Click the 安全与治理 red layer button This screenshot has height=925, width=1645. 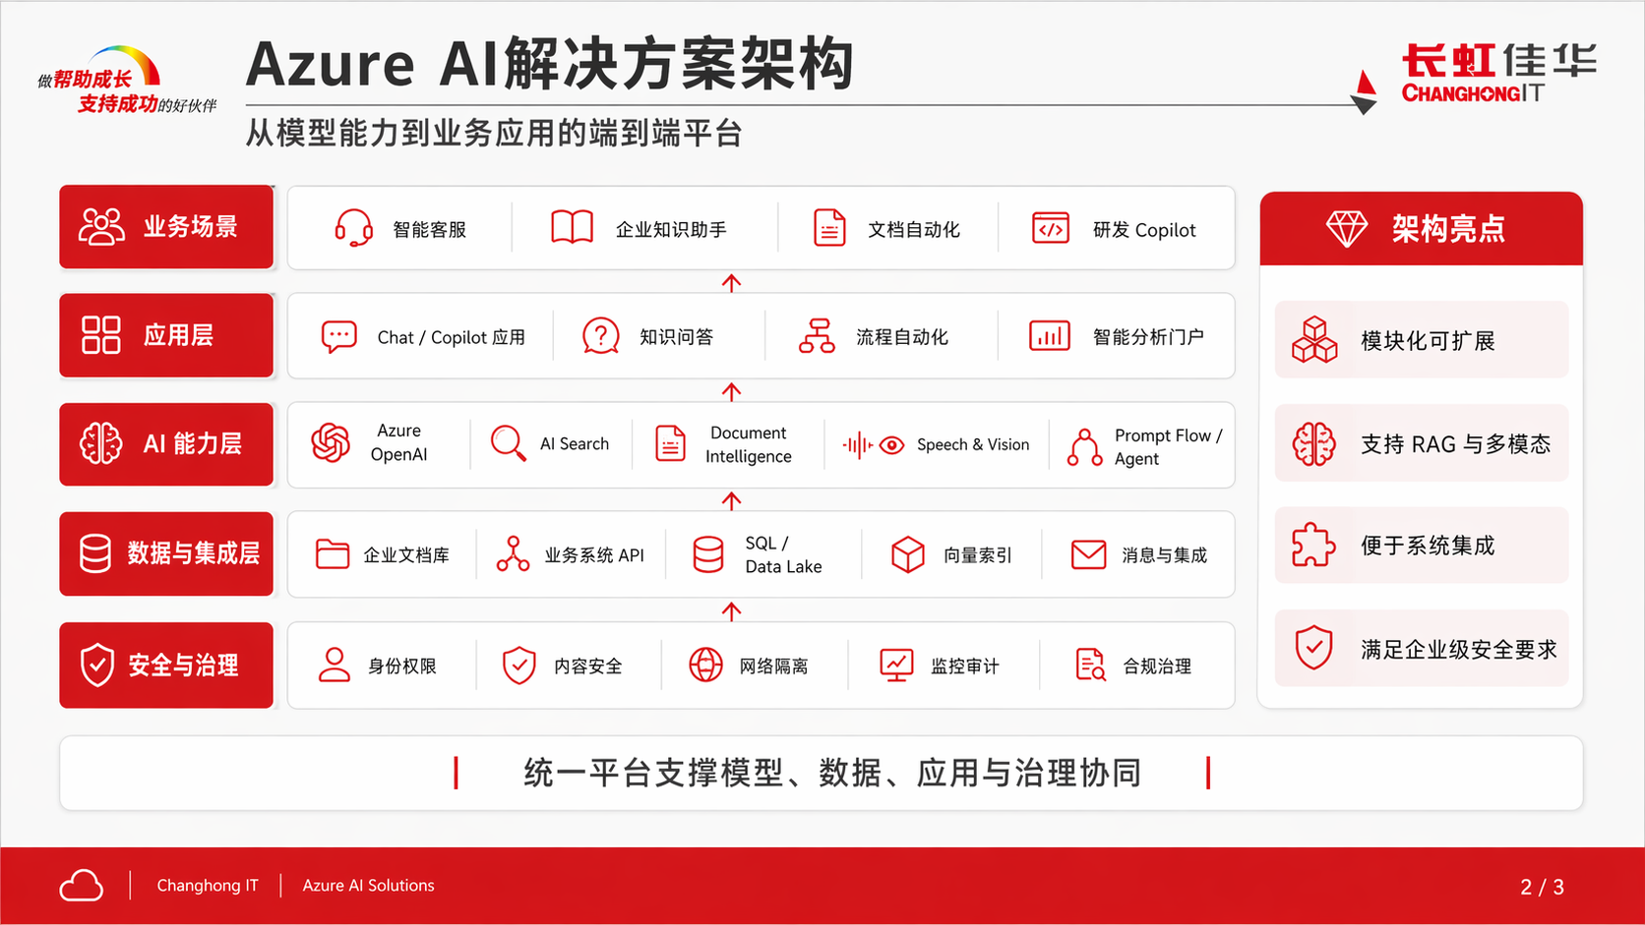(166, 665)
